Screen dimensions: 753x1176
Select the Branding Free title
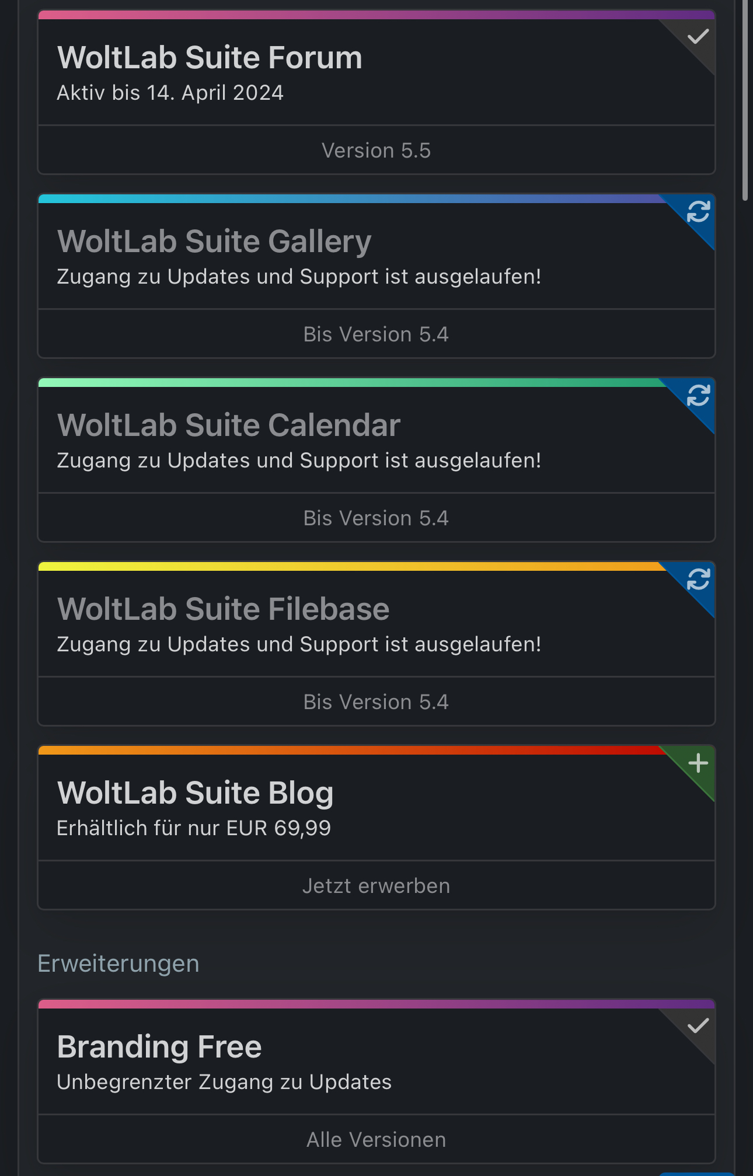[x=159, y=1047]
